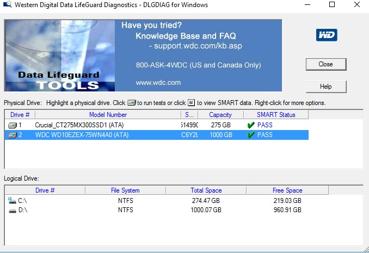Click File System column header
The image size is (369, 253).
click(x=125, y=190)
